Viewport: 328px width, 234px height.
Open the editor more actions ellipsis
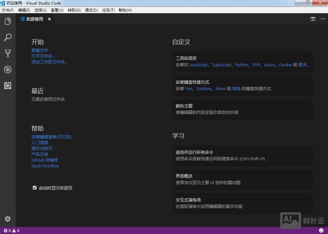pyautogui.click(x=323, y=19)
